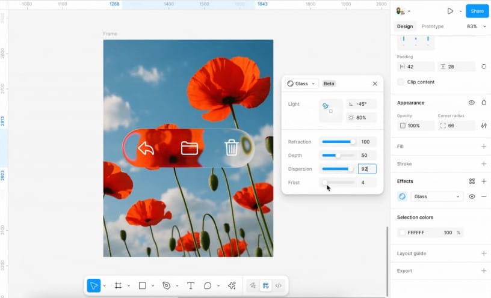Viewport: 491px width, 298px height.
Task: Select the Move tool in bottom toolbar
Action: tap(94, 286)
